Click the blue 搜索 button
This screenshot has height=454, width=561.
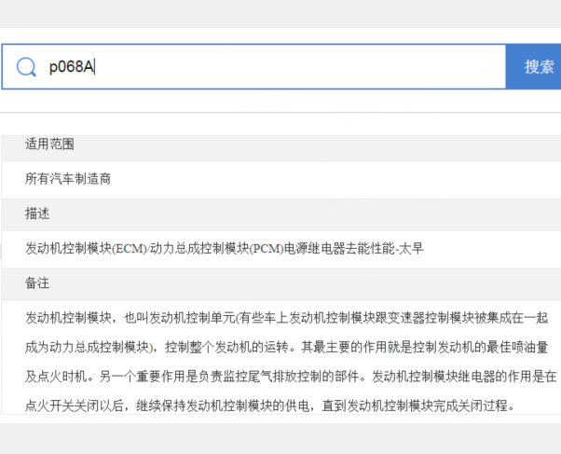tap(533, 66)
